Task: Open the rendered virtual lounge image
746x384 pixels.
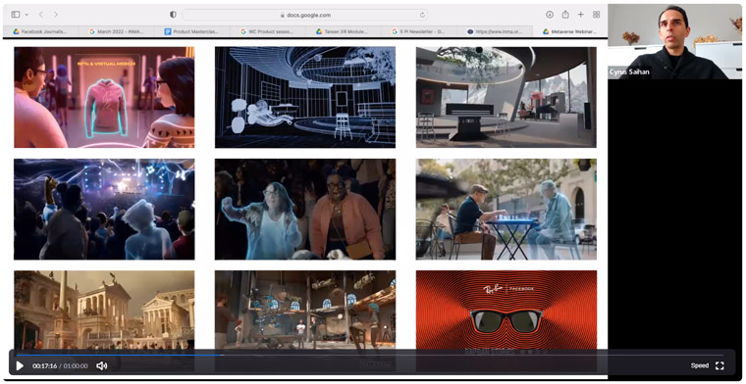Action: [506, 97]
